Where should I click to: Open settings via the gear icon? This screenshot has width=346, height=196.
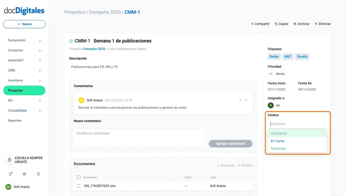(x=24, y=174)
